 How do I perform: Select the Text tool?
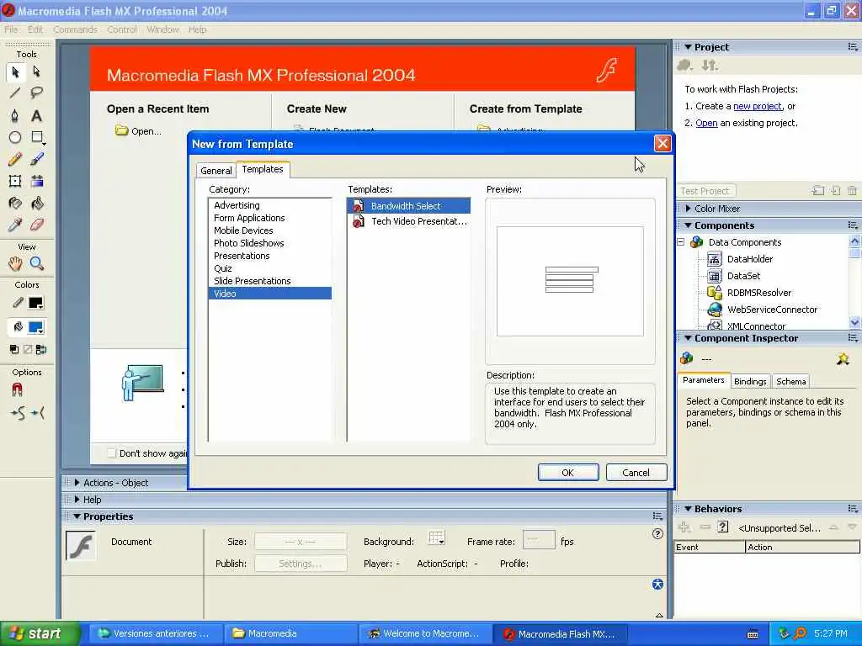tap(36, 115)
